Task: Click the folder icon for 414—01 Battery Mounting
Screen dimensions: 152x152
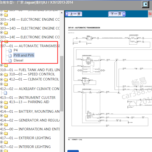Action: [x=6, y=107]
